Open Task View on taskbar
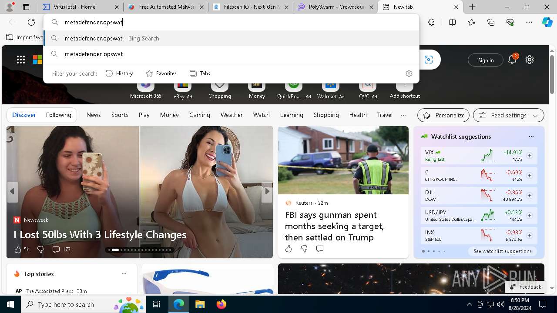 (157, 304)
